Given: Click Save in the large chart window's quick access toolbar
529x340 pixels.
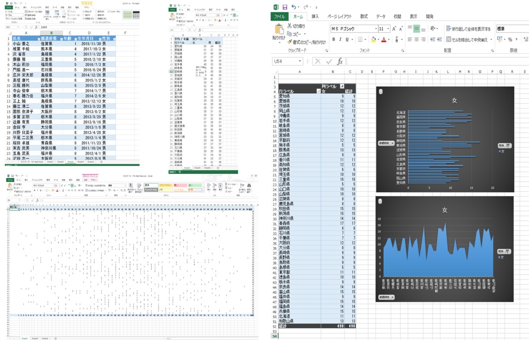Looking at the screenshot, I should 285,7.
